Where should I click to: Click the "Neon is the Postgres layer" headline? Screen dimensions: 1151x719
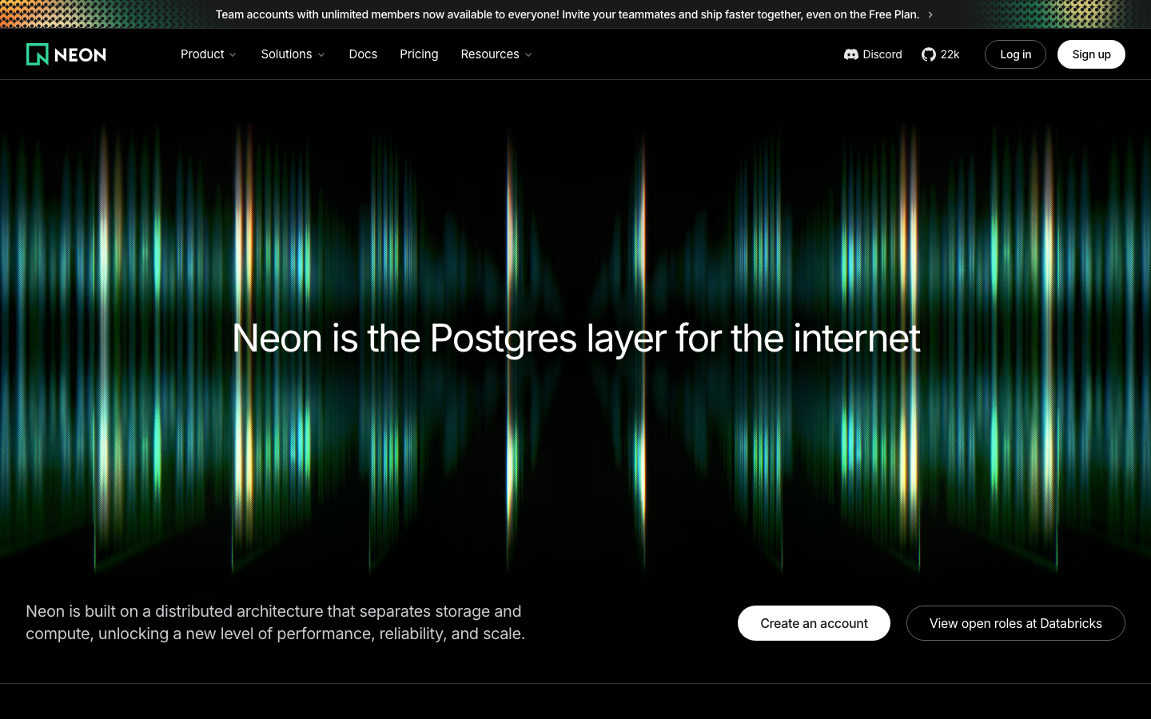pos(575,338)
